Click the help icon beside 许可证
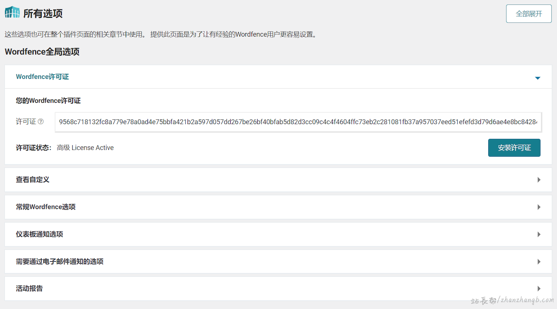This screenshot has height=309, width=557. 41,122
